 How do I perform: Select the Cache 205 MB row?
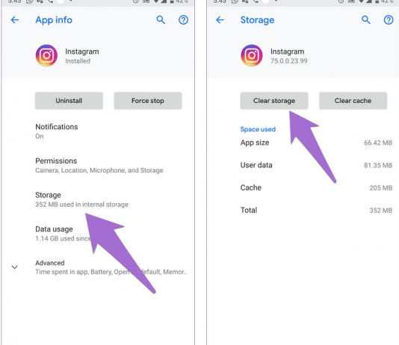(316, 187)
